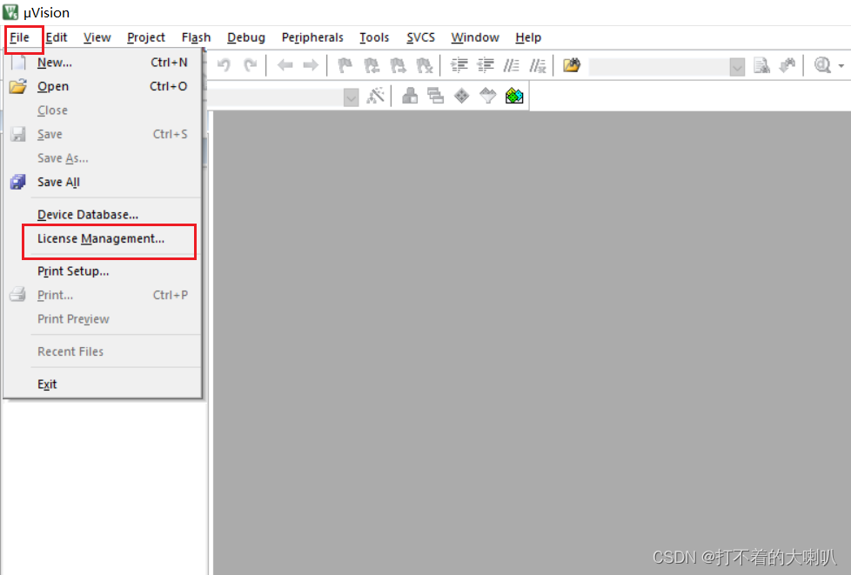Open Device Database... from File menu

pyautogui.click(x=103, y=214)
